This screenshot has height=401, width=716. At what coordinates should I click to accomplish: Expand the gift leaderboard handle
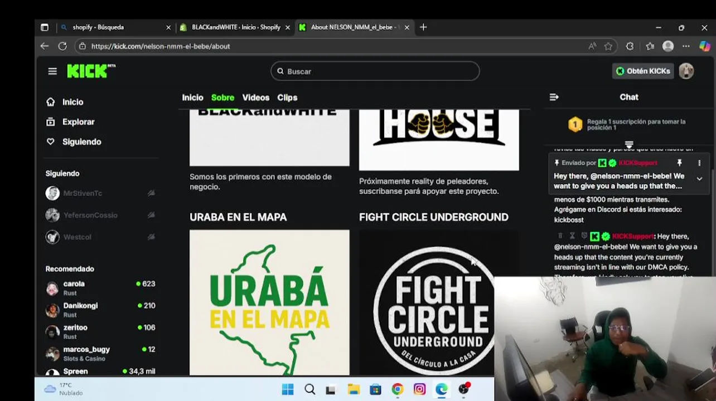point(629,145)
